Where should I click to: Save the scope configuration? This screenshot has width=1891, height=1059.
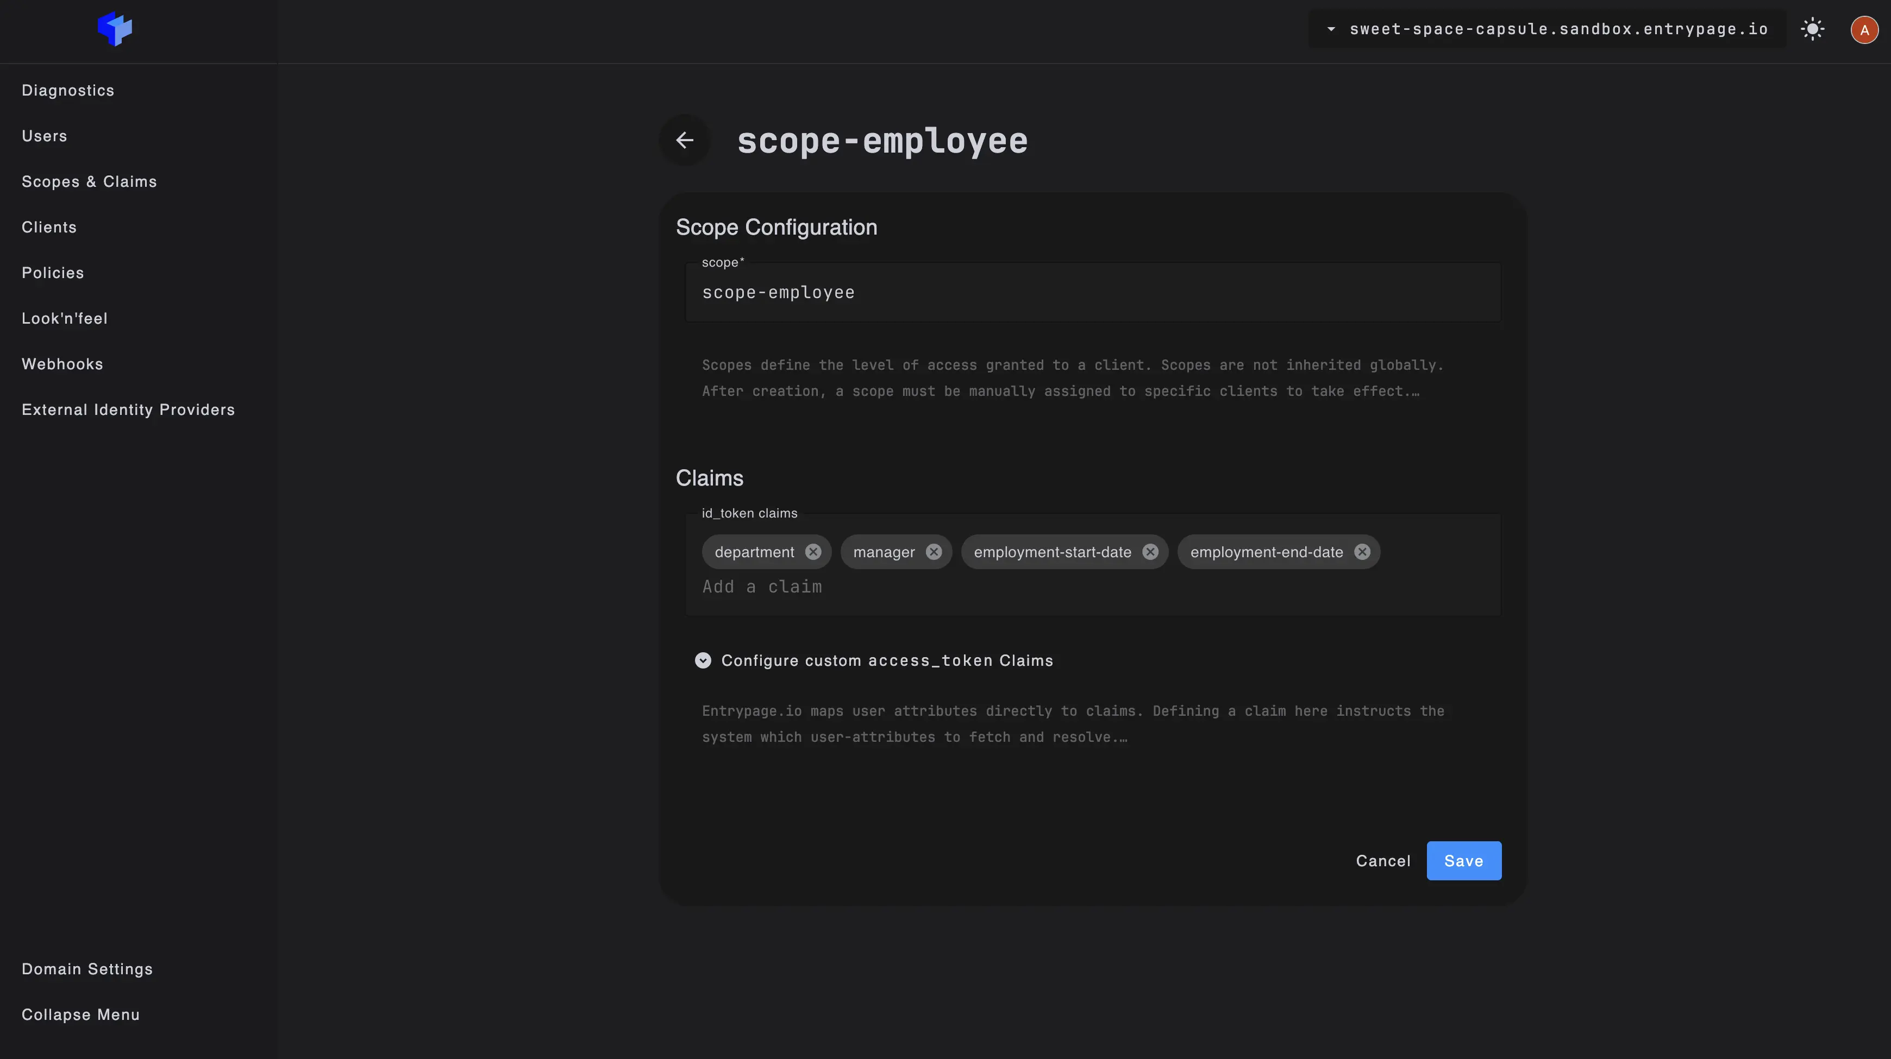click(x=1463, y=861)
